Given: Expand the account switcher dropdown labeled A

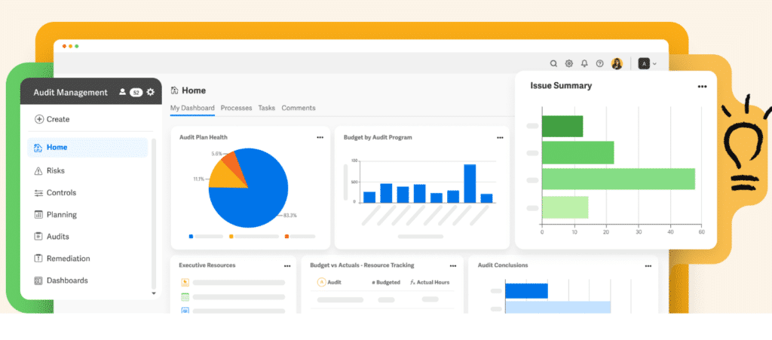Looking at the screenshot, I should [648, 63].
